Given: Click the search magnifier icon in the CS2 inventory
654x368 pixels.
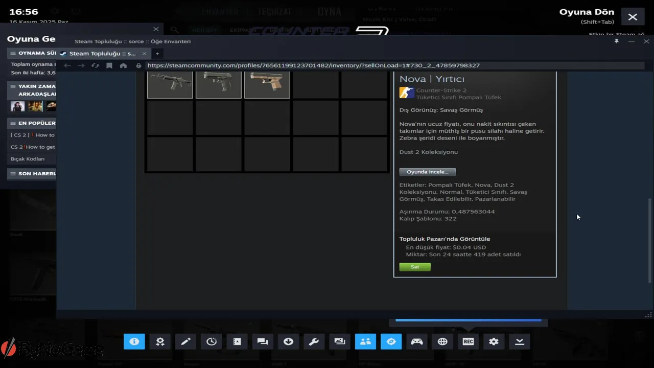Looking at the screenshot, I should pyautogui.click(x=175, y=30).
